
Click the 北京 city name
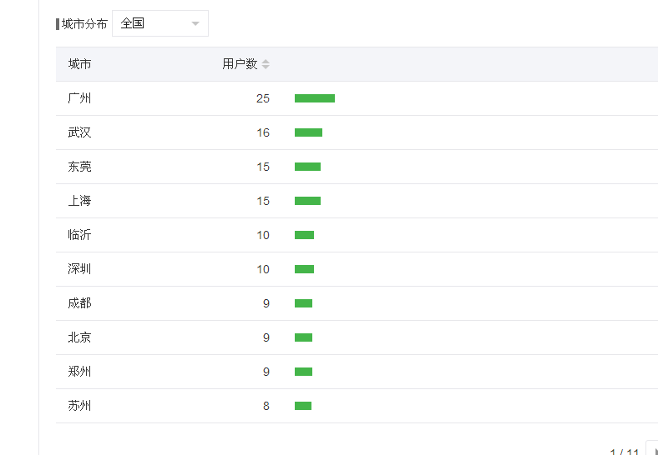[x=79, y=337]
